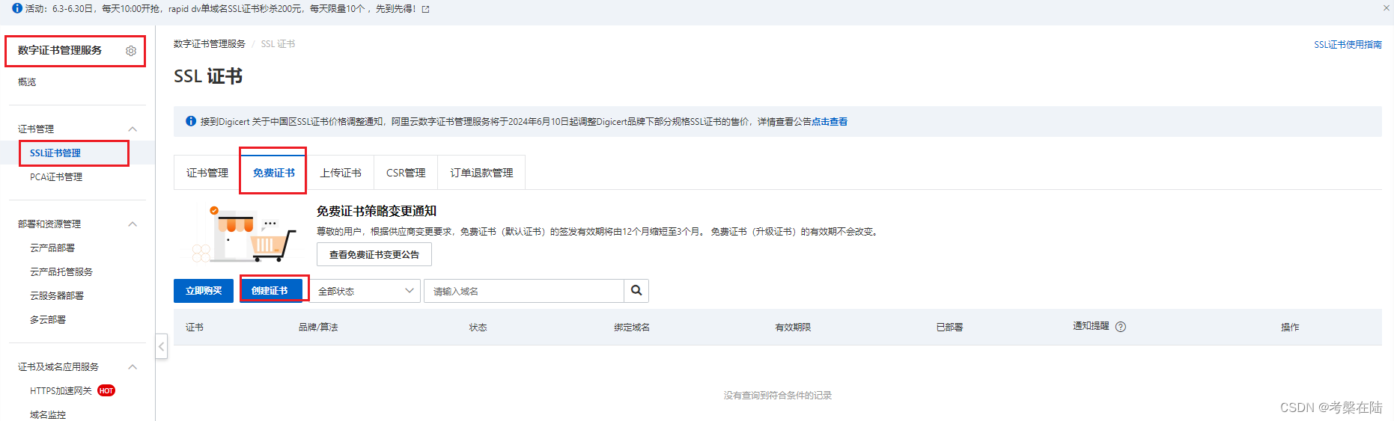This screenshot has width=1394, height=421.
Task: Click the 数字证书管理服务 sidebar title
Action: pos(60,50)
